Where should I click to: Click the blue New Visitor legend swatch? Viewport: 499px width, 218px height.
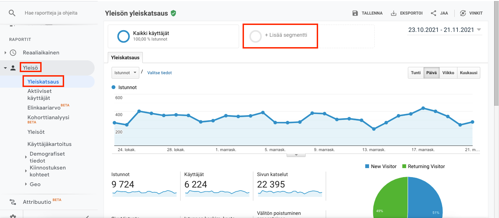(367, 166)
